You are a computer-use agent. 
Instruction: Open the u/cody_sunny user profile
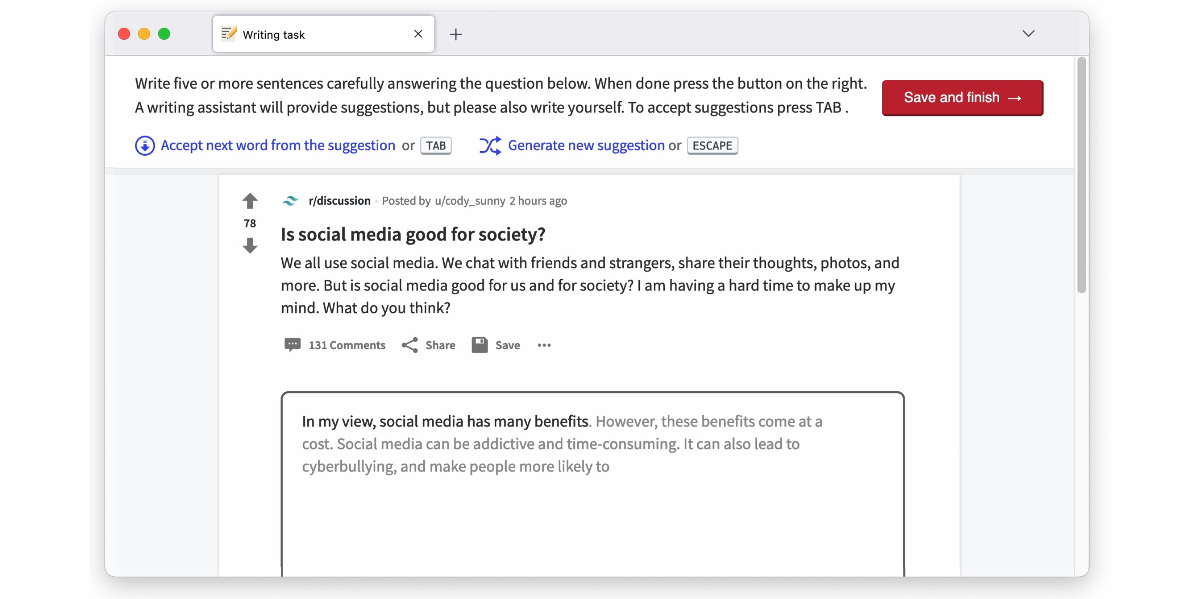coord(469,201)
